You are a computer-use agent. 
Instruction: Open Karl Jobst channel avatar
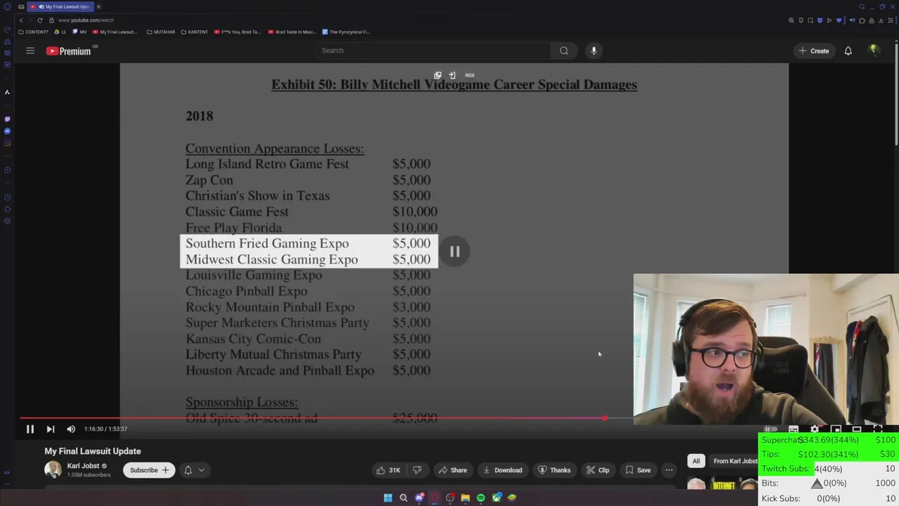[x=53, y=469]
